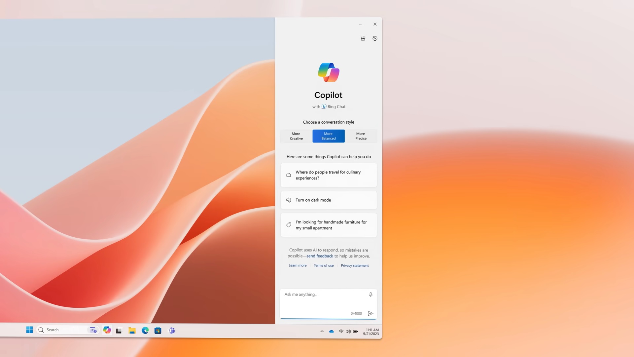Screen dimensions: 634x357
Task: Expand hidden system tray icons
Action: [322, 331]
